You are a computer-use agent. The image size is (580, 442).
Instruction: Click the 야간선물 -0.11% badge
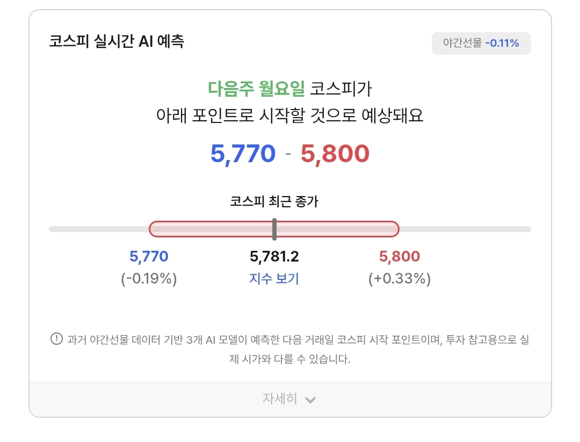click(481, 44)
